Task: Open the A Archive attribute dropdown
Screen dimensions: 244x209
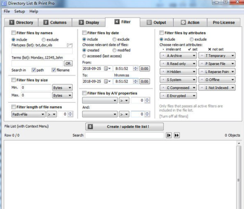Action: point(178,56)
